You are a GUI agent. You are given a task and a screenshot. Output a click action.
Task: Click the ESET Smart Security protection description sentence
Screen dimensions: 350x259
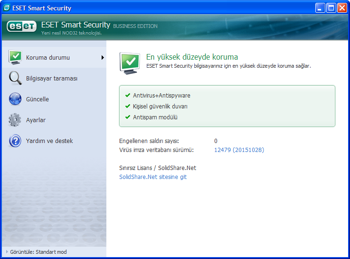[228, 66]
